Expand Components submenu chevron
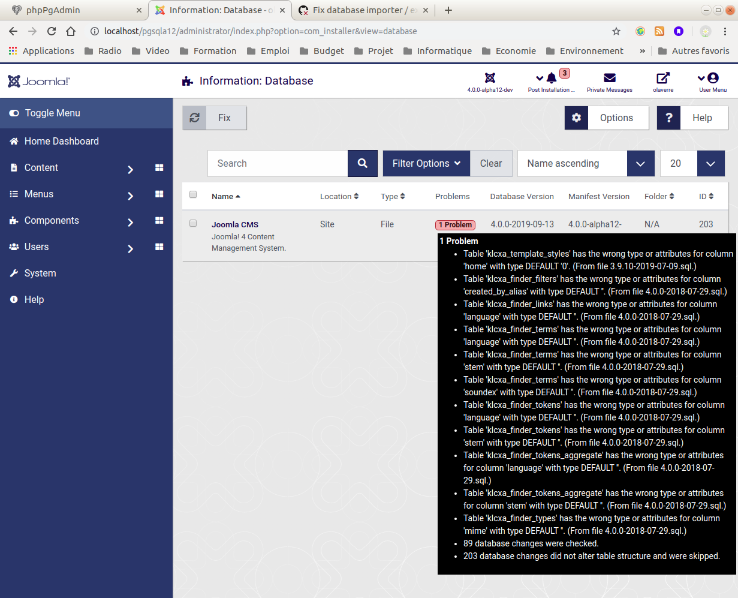The width and height of the screenshot is (738, 598). click(130, 223)
